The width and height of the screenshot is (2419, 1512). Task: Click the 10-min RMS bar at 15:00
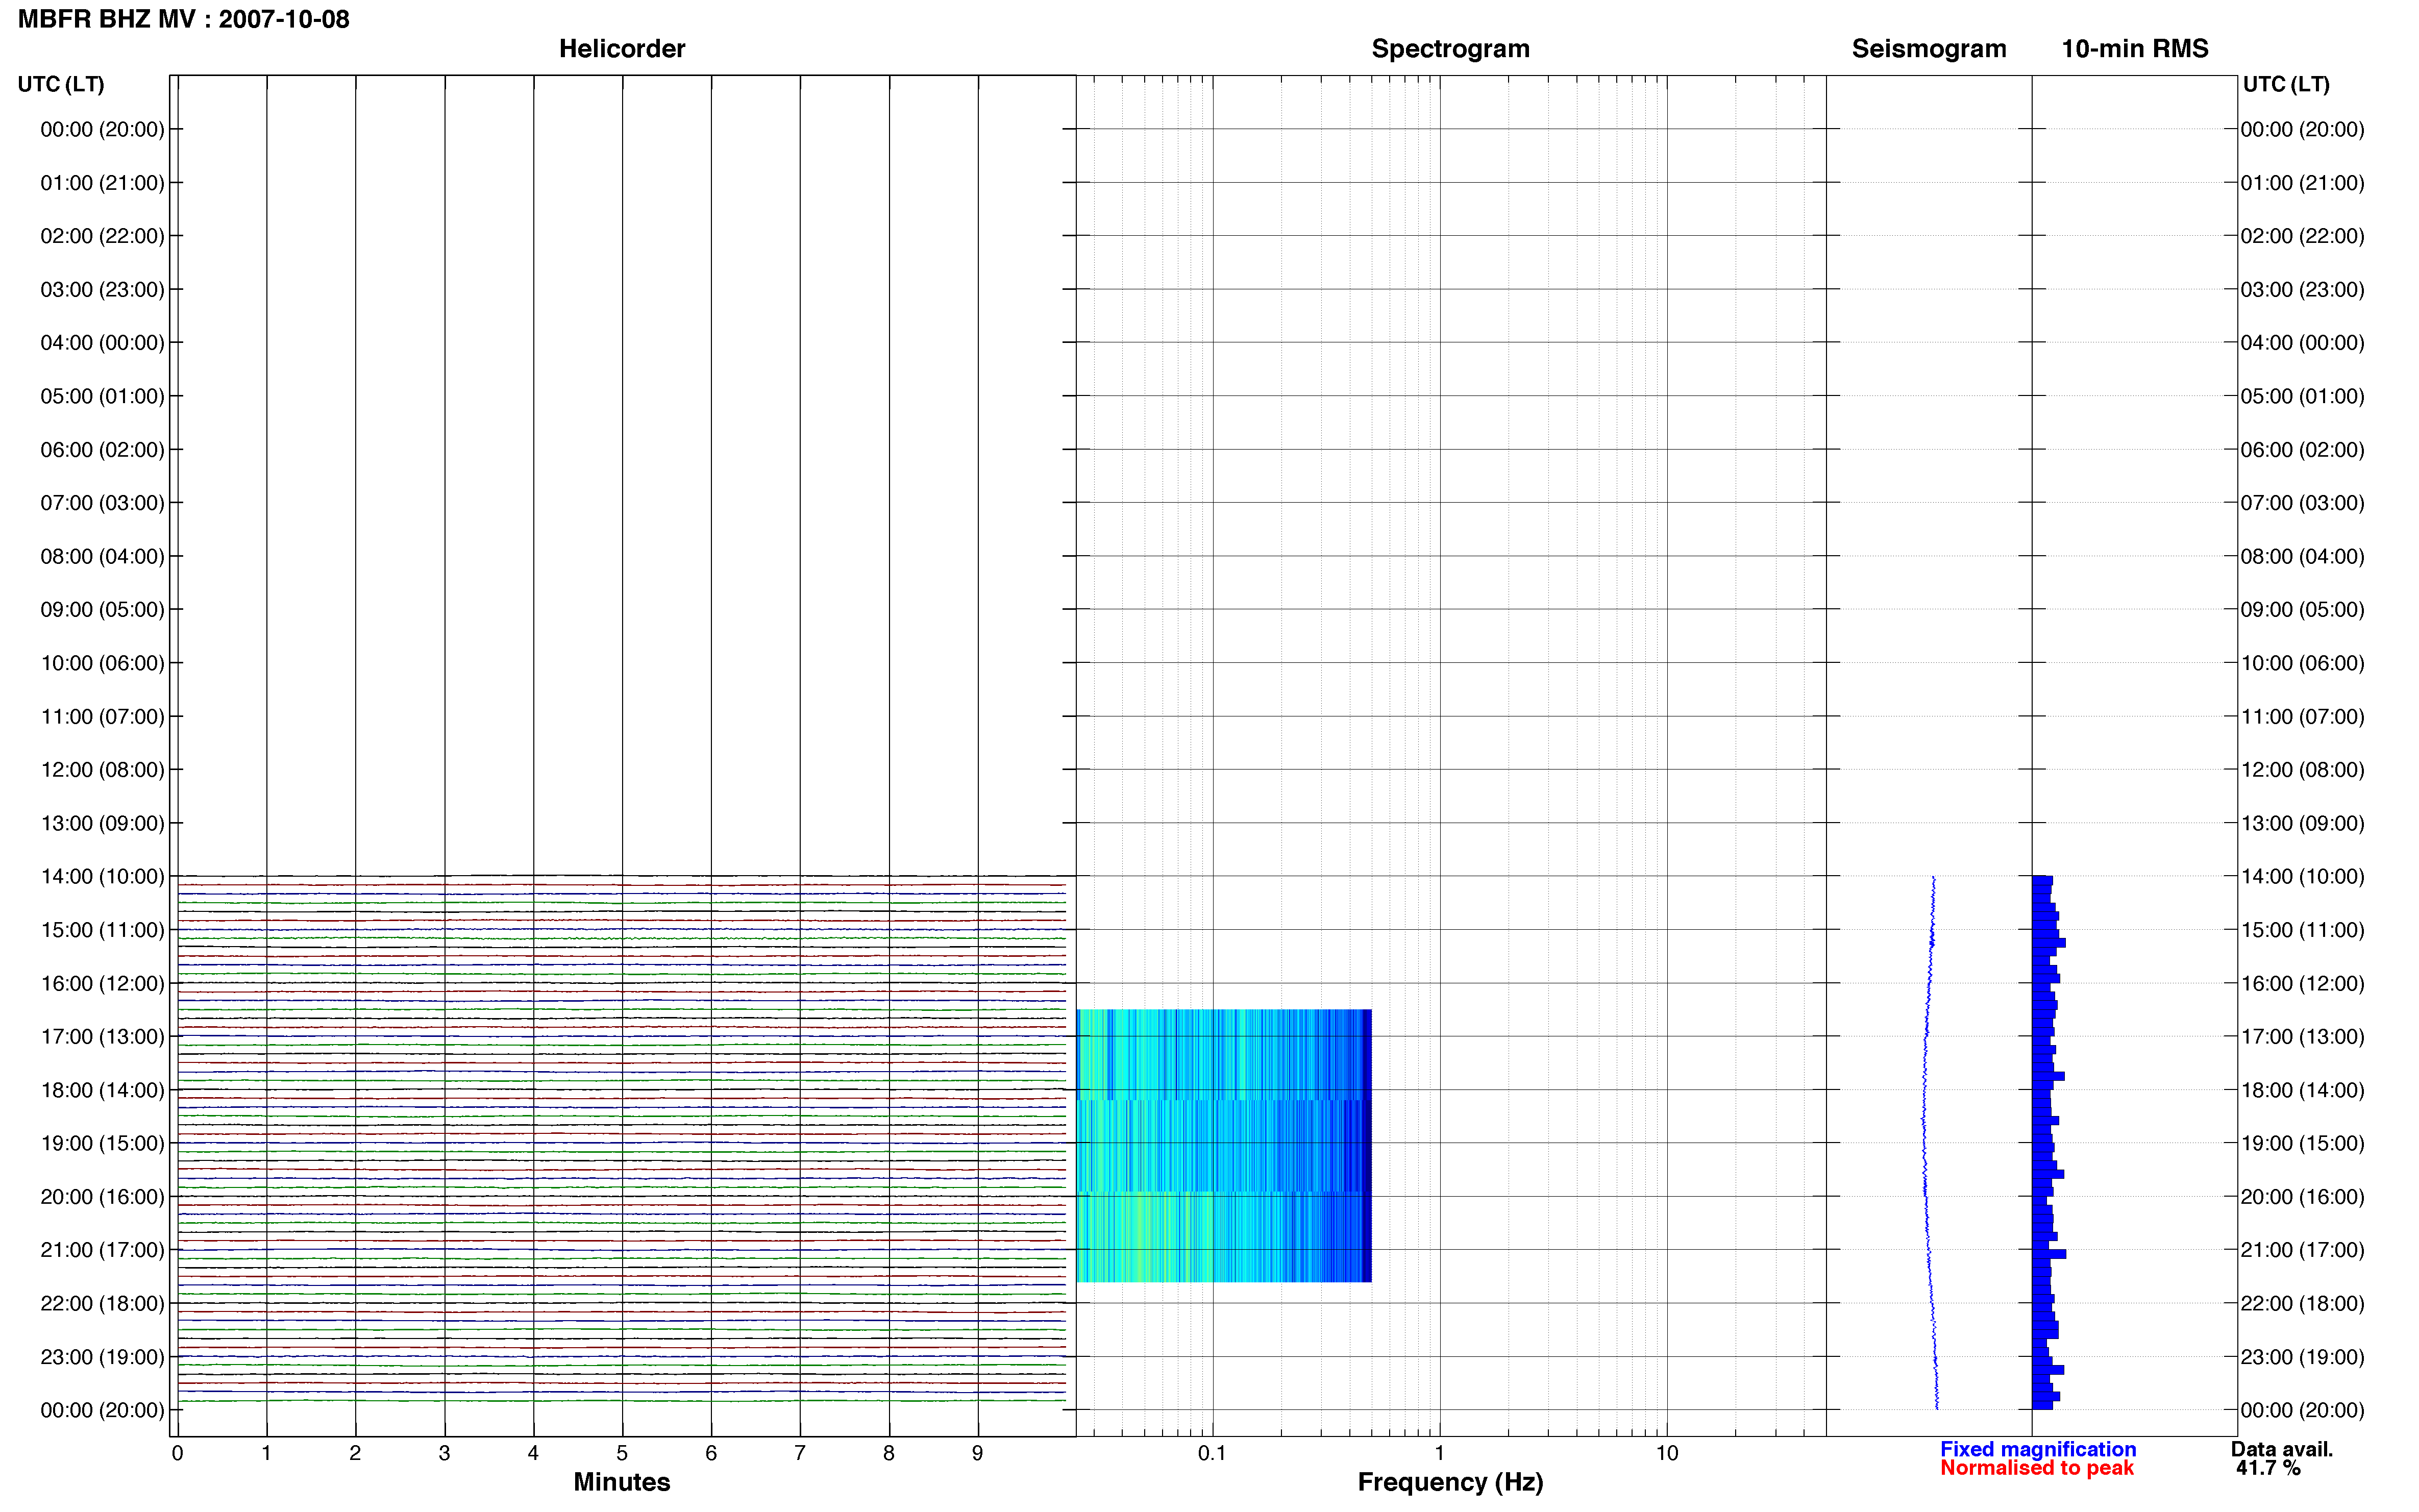click(2046, 934)
